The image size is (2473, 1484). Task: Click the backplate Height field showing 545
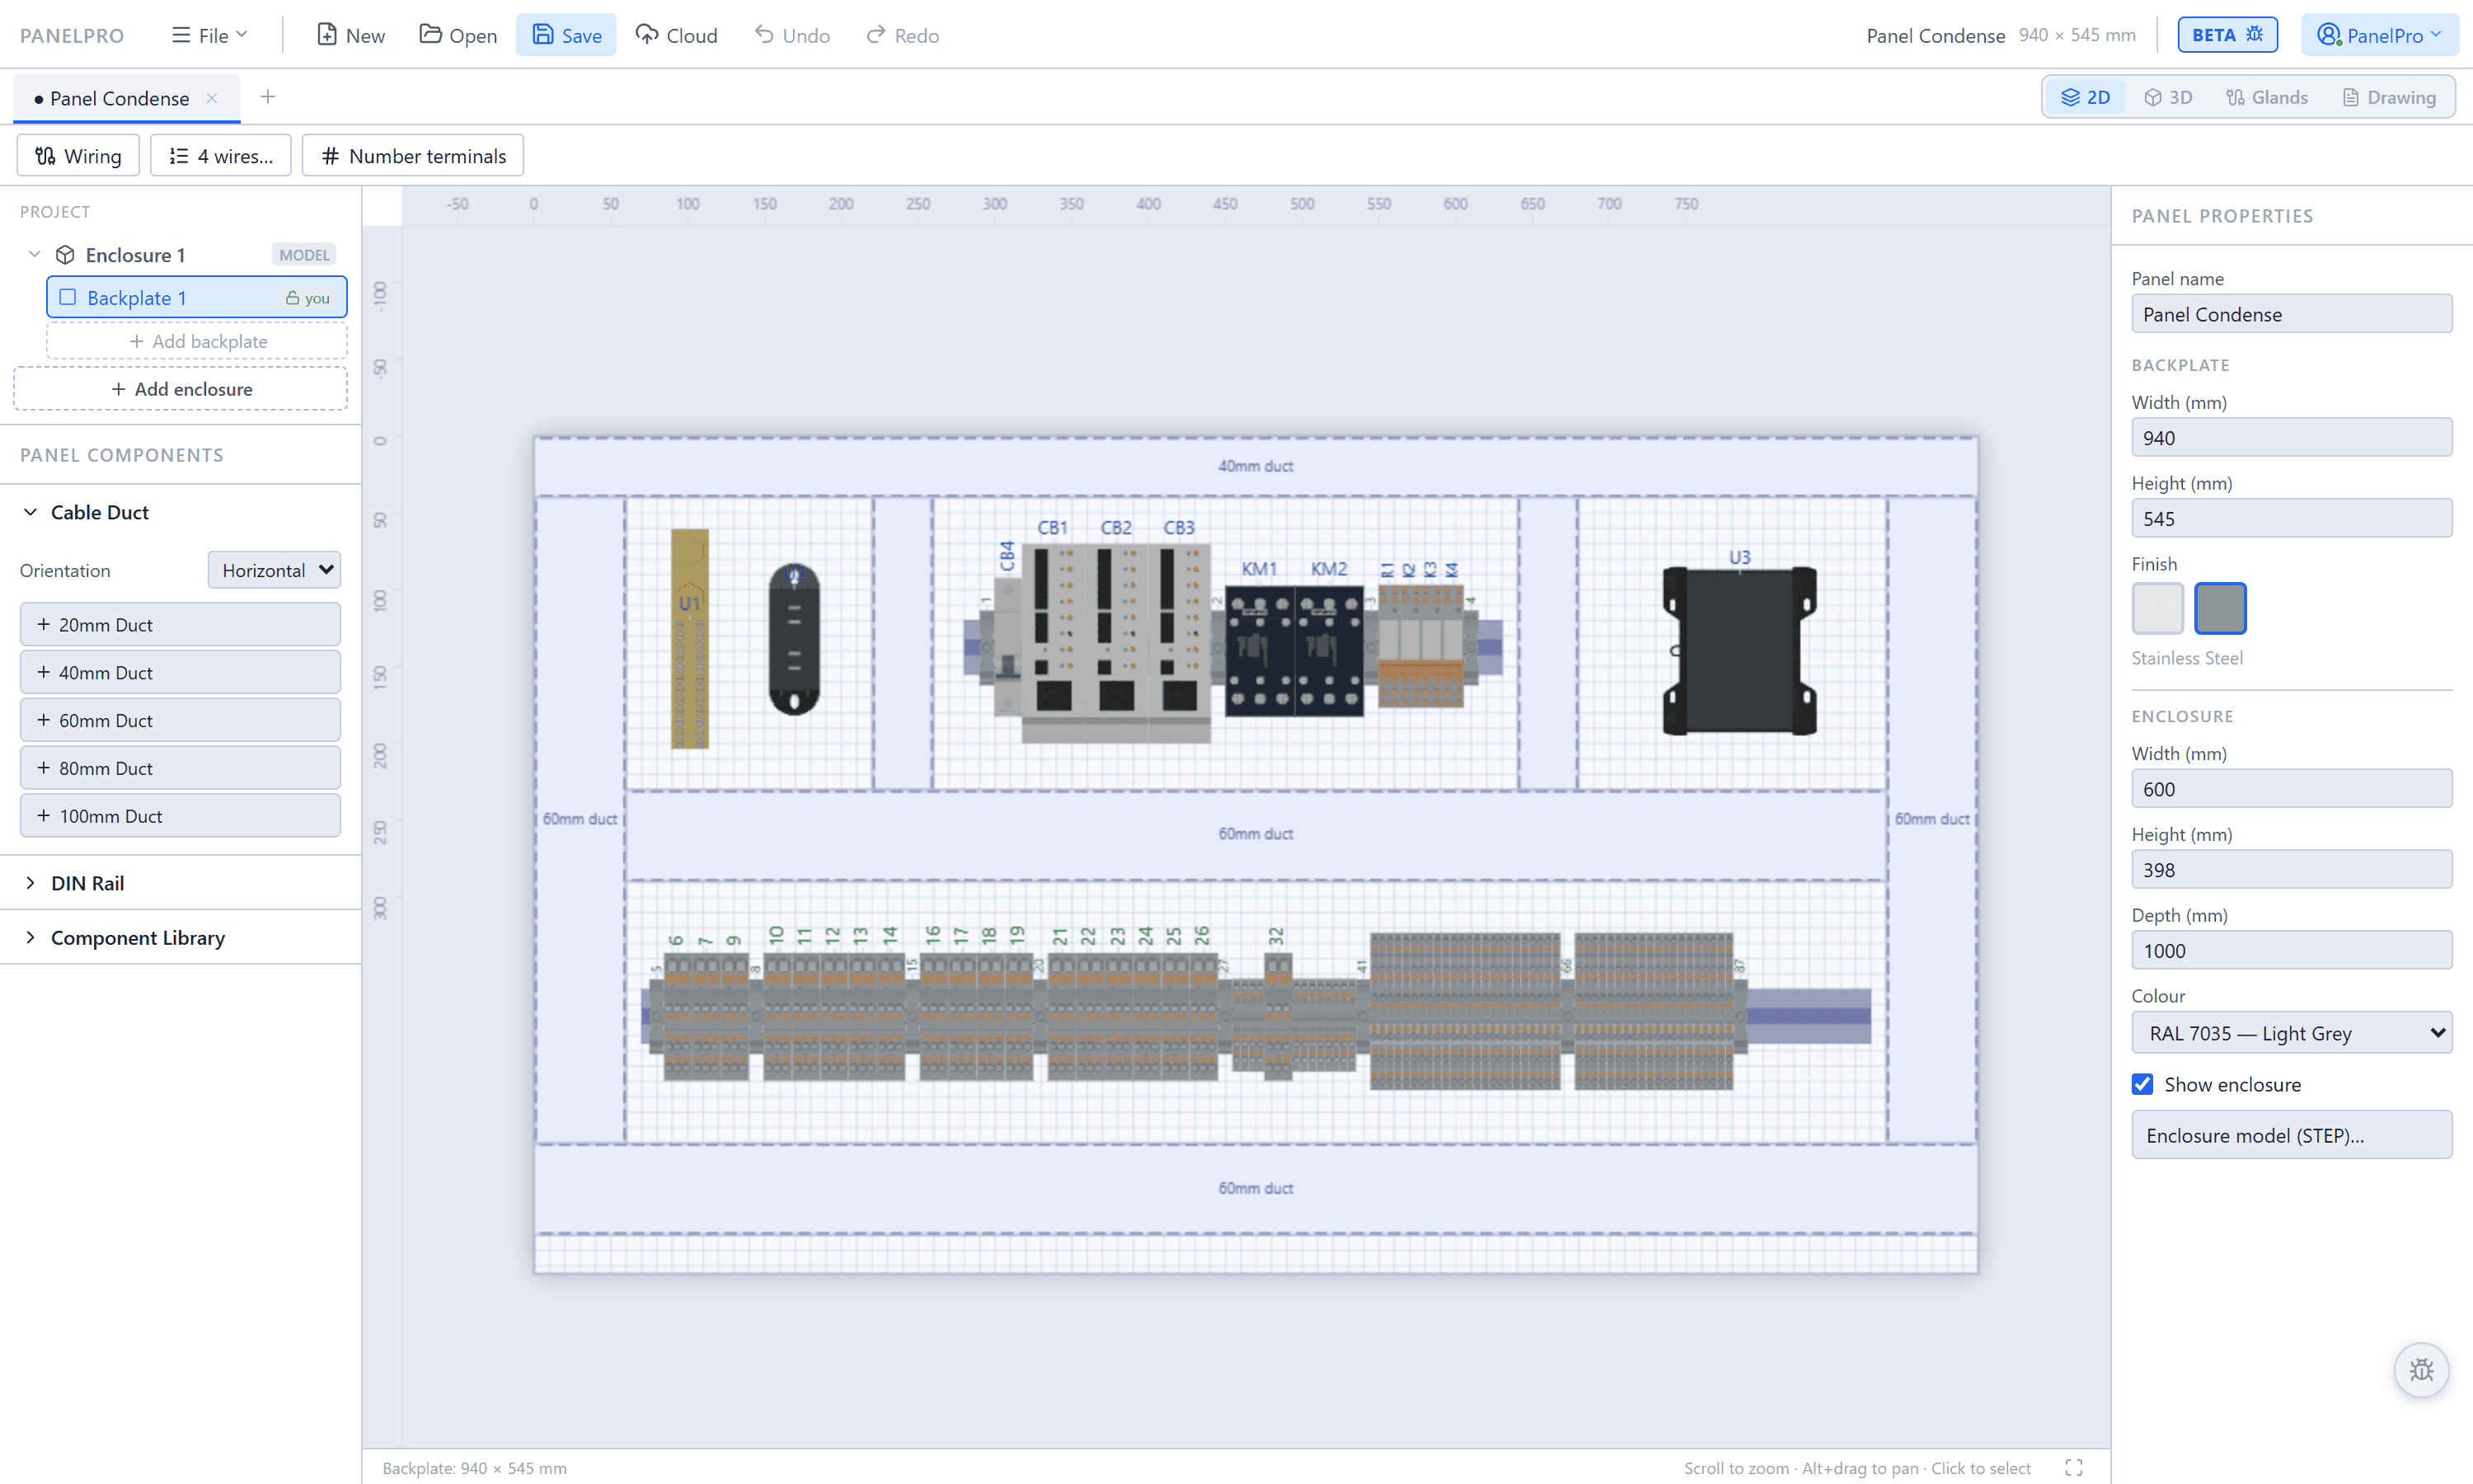(x=2291, y=519)
